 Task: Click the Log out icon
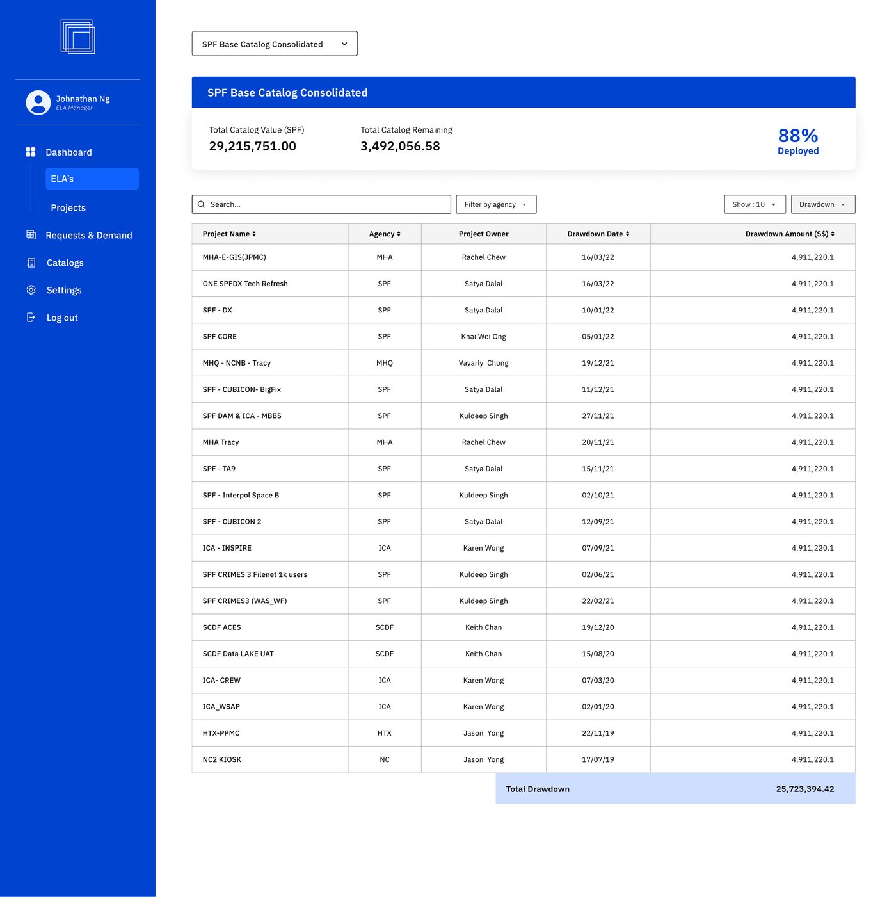click(31, 318)
